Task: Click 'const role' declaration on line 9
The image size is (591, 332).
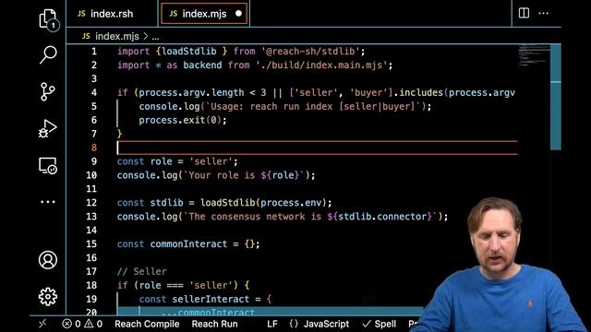Action: click(x=144, y=161)
